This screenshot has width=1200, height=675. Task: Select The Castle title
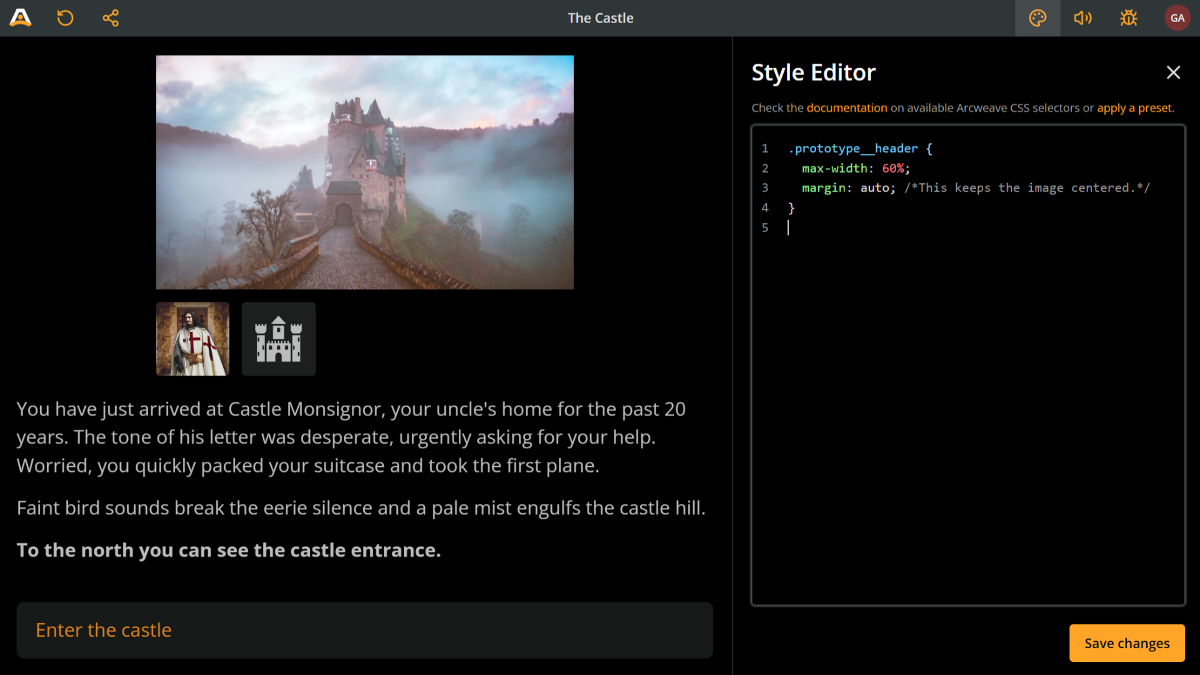[x=600, y=17]
